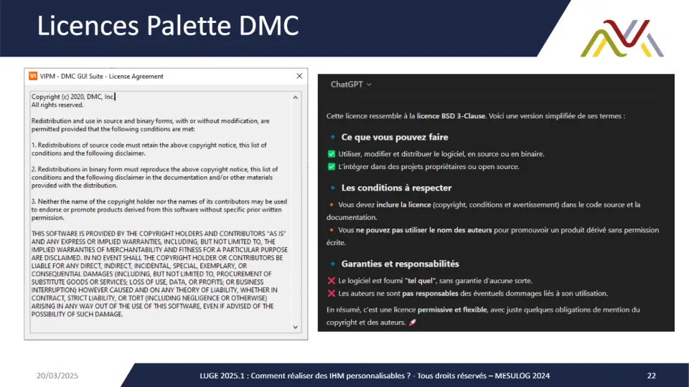Viewport: 689px width, 387px height.
Task: Open the ChatGPT model dropdown
Action: [x=351, y=85]
